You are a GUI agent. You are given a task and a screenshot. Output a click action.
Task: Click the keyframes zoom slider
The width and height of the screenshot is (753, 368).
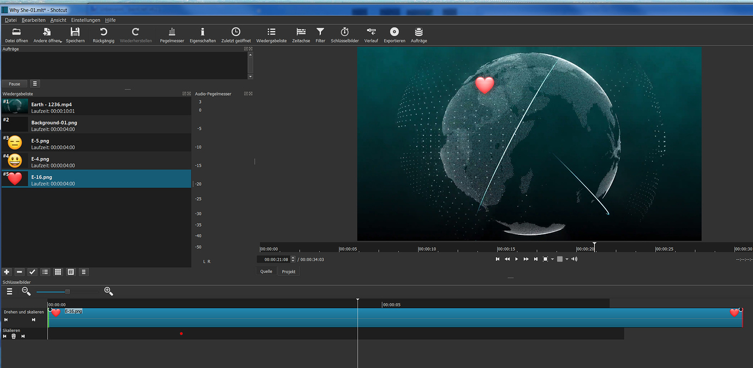point(68,292)
